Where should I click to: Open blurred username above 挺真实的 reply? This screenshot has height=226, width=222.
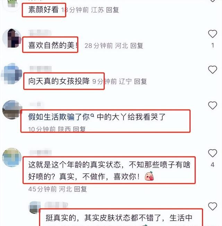[x=56, y=205]
